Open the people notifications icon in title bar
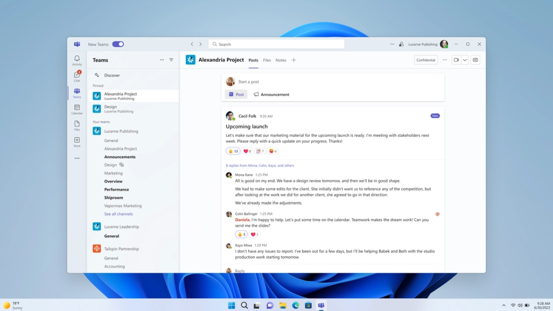The width and height of the screenshot is (553, 311). [x=401, y=44]
